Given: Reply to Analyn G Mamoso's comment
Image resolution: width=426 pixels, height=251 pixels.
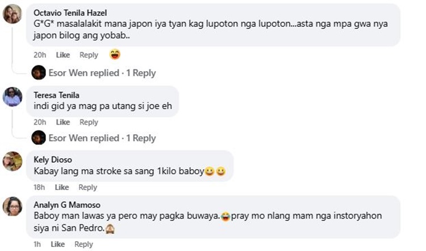Looking at the screenshot, I should coord(83,244).
